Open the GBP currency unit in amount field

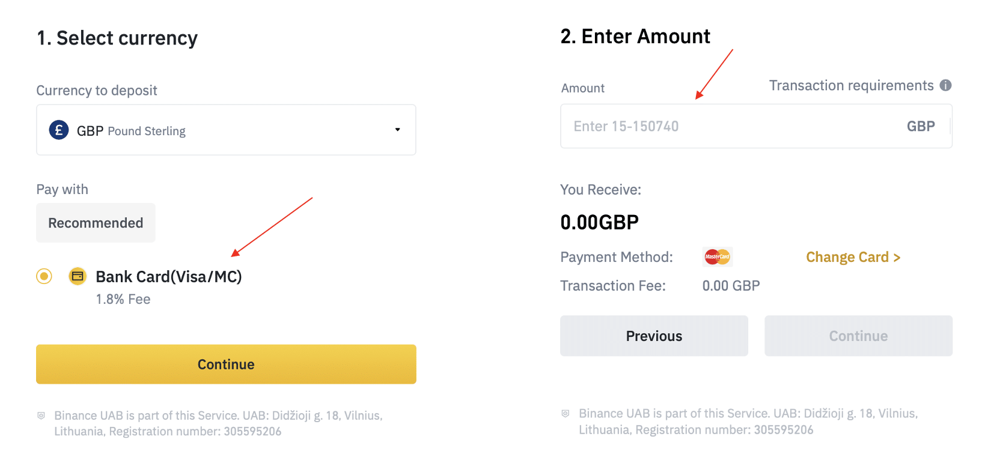(x=921, y=126)
